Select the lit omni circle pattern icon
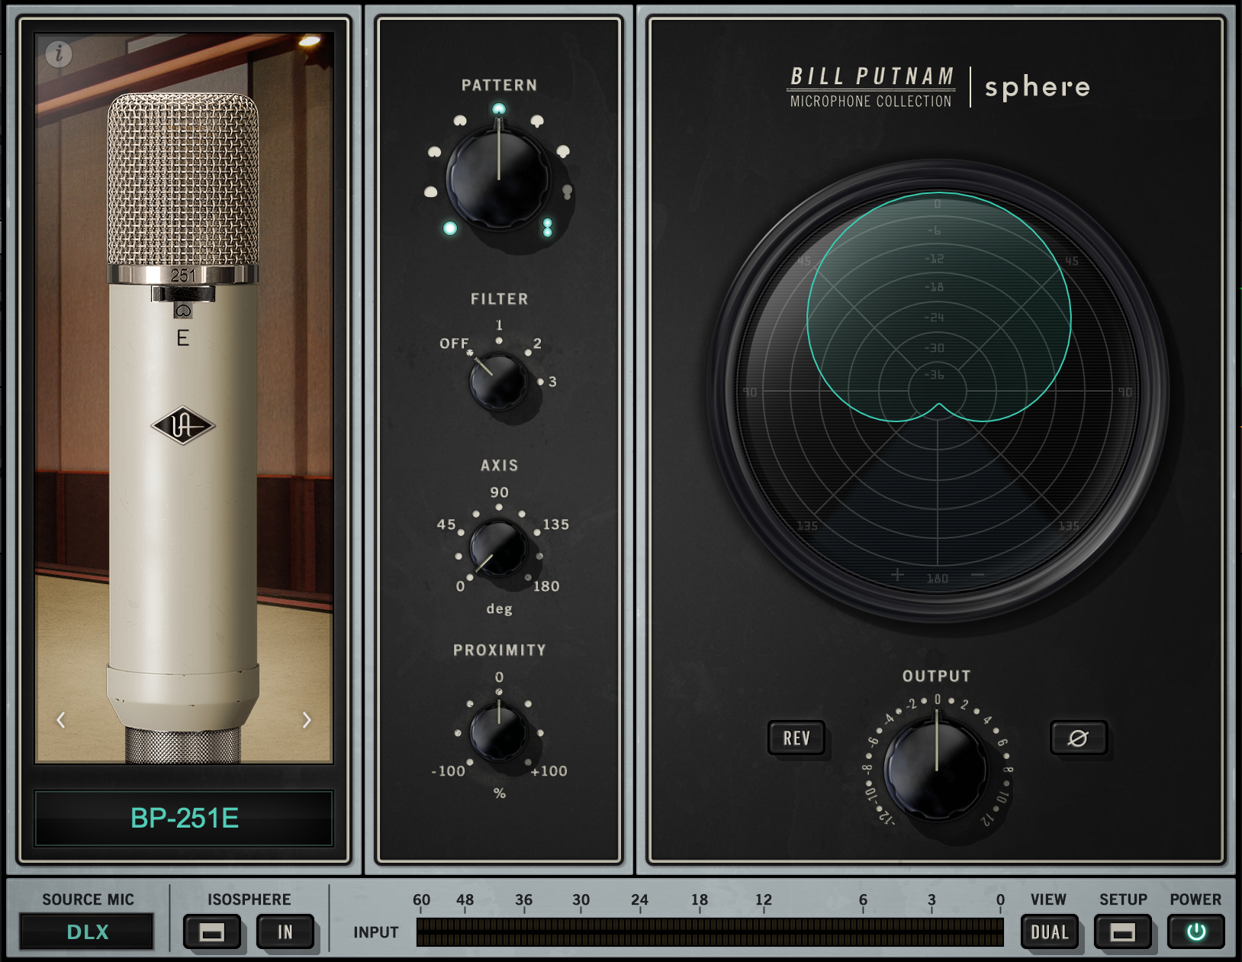Image resolution: width=1242 pixels, height=962 pixels. click(450, 228)
